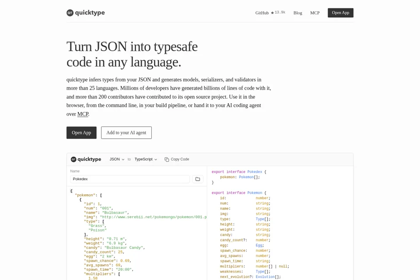Click the Pokedex name input field

(130, 179)
